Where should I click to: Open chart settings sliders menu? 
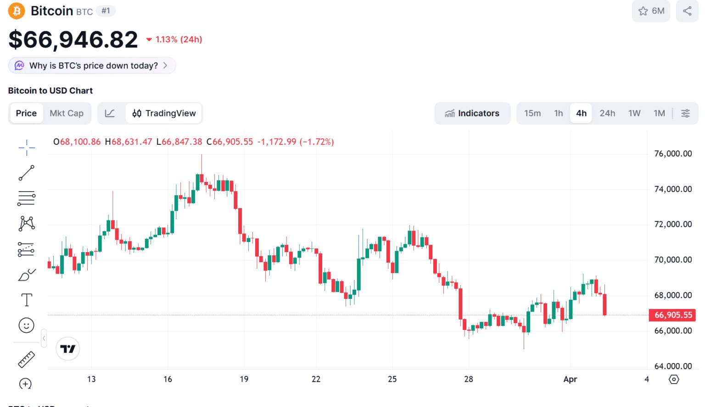[x=685, y=113]
